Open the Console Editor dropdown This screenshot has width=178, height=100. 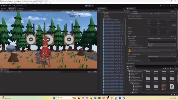point(20,72)
